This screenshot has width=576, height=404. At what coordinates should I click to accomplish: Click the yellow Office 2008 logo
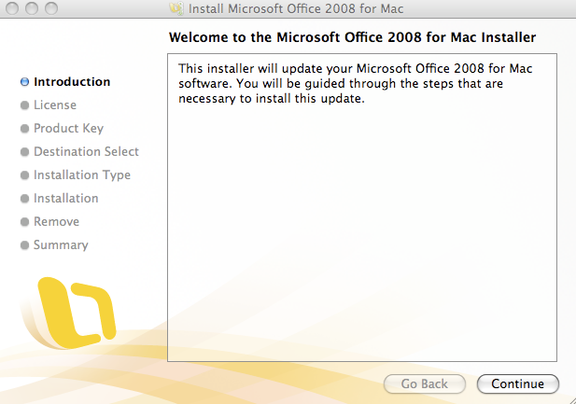pyautogui.click(x=78, y=308)
